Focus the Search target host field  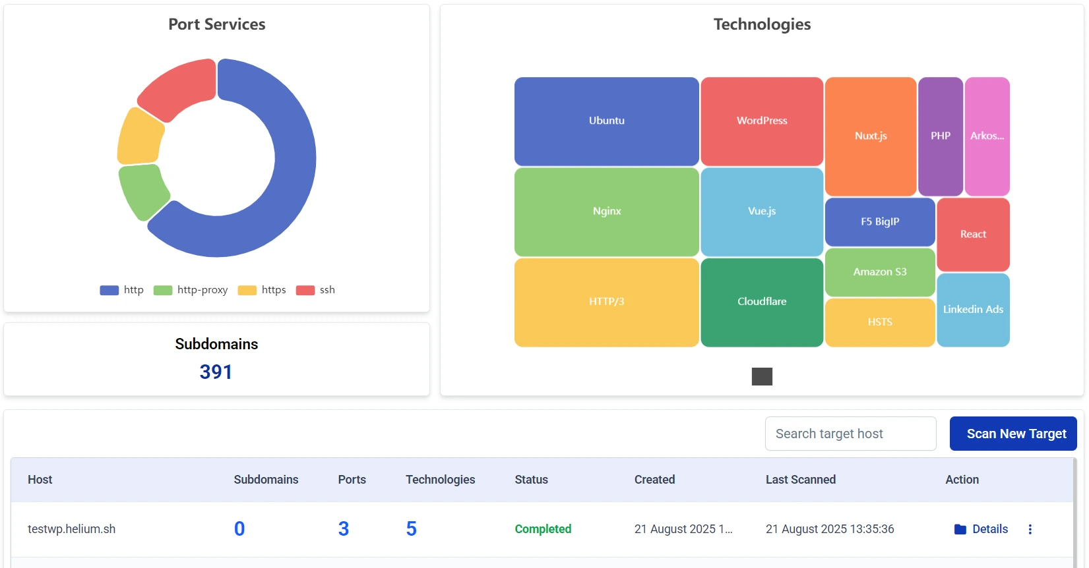point(850,434)
